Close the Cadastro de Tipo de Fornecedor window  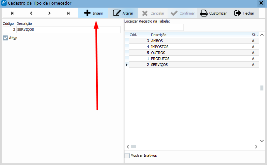261,3
